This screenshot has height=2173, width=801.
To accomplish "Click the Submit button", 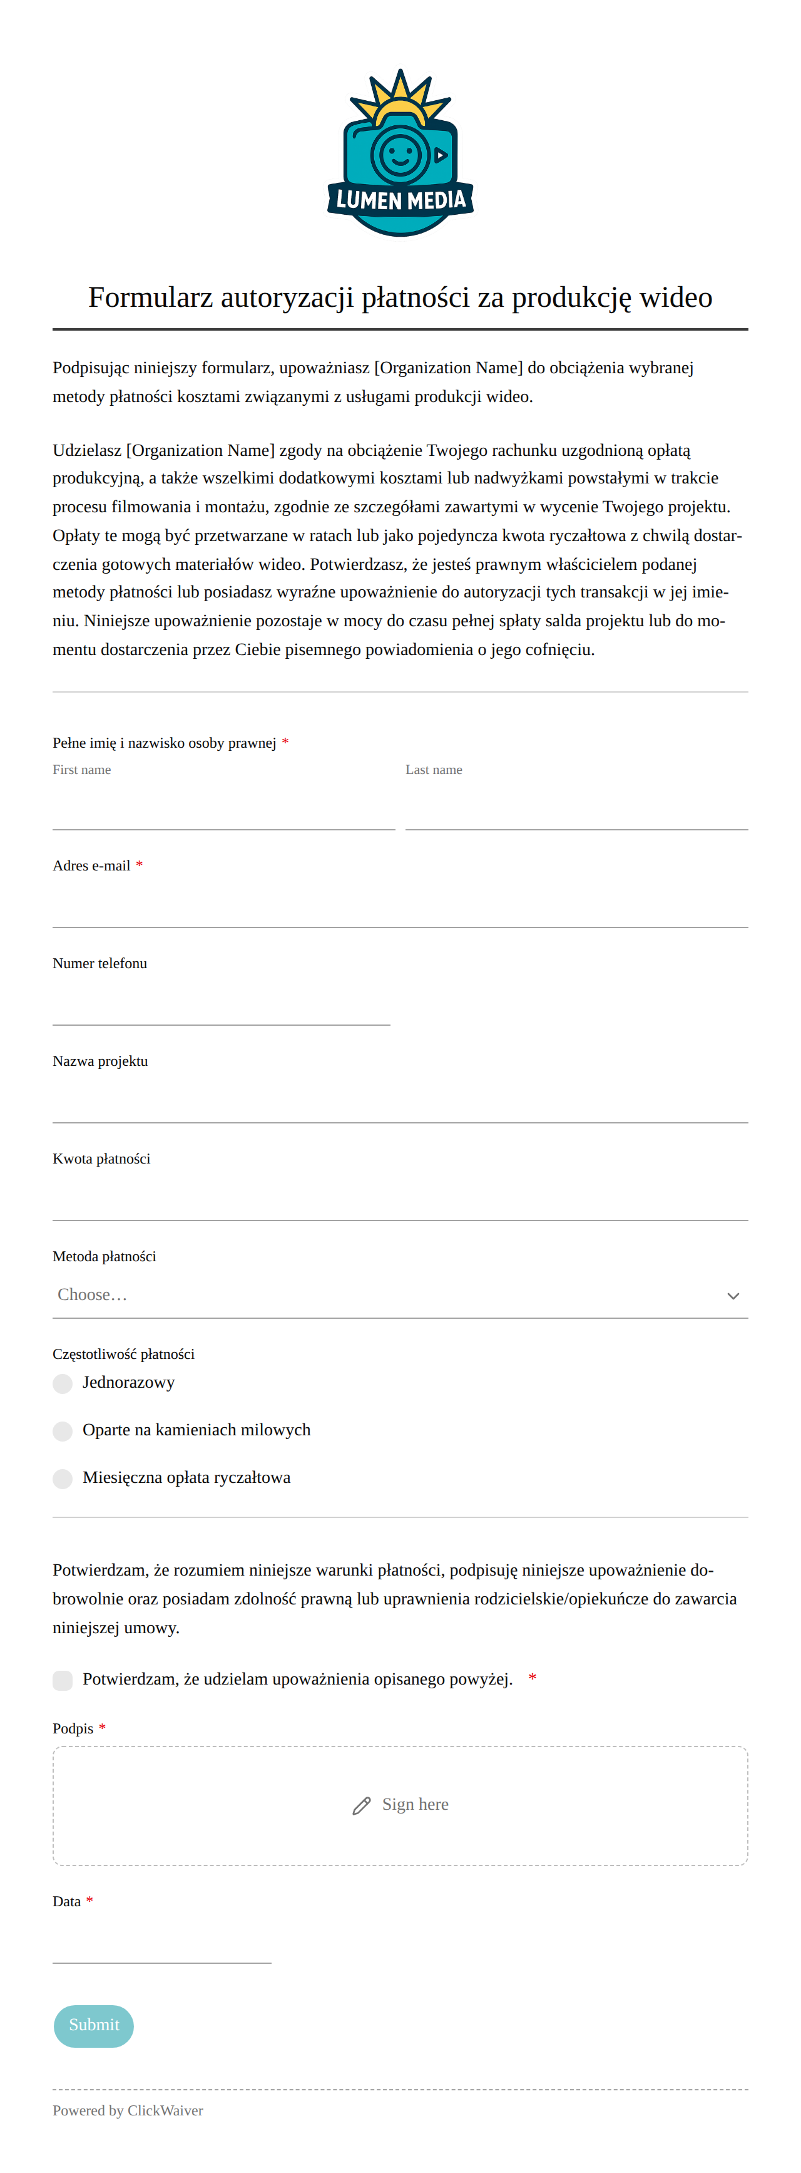I will click(x=94, y=2025).
